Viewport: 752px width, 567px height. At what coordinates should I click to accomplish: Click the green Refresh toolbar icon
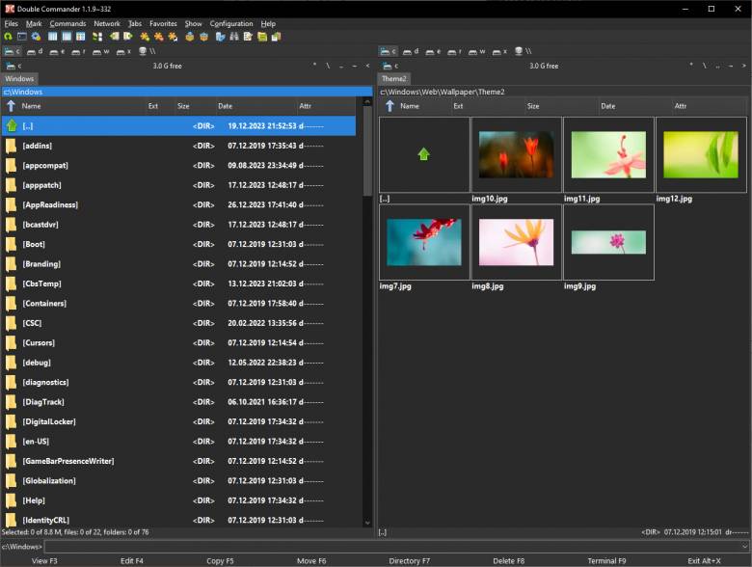(x=9, y=37)
